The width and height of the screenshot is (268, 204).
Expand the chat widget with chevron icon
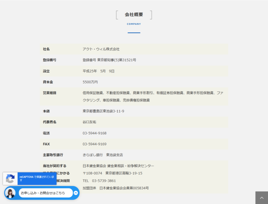click(x=76, y=193)
